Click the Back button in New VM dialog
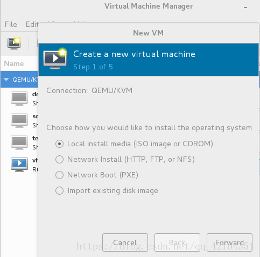 [177, 242]
